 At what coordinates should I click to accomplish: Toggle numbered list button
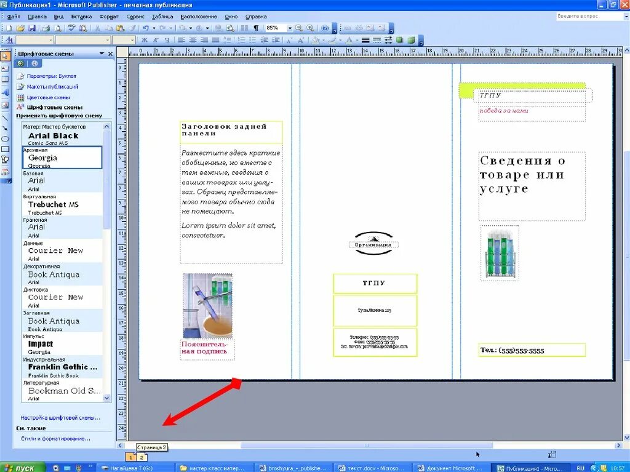tap(241, 40)
